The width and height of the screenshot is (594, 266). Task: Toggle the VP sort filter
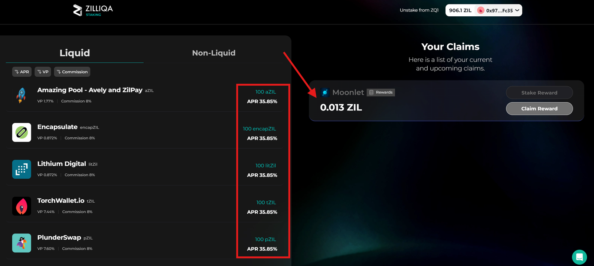42,72
